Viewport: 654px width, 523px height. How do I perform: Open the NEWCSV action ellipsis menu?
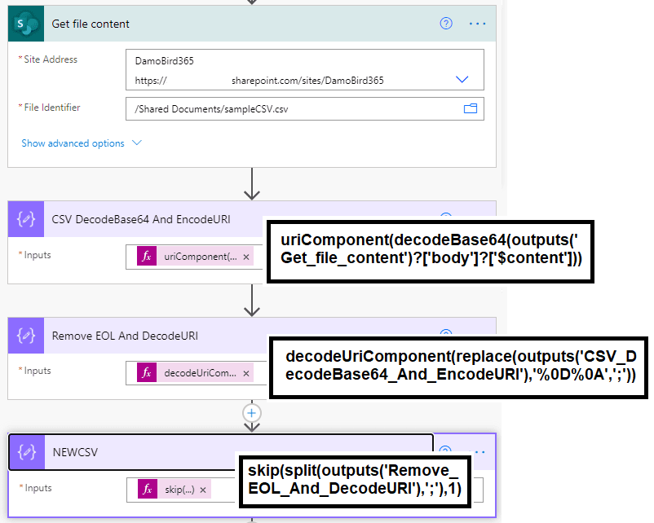(477, 451)
